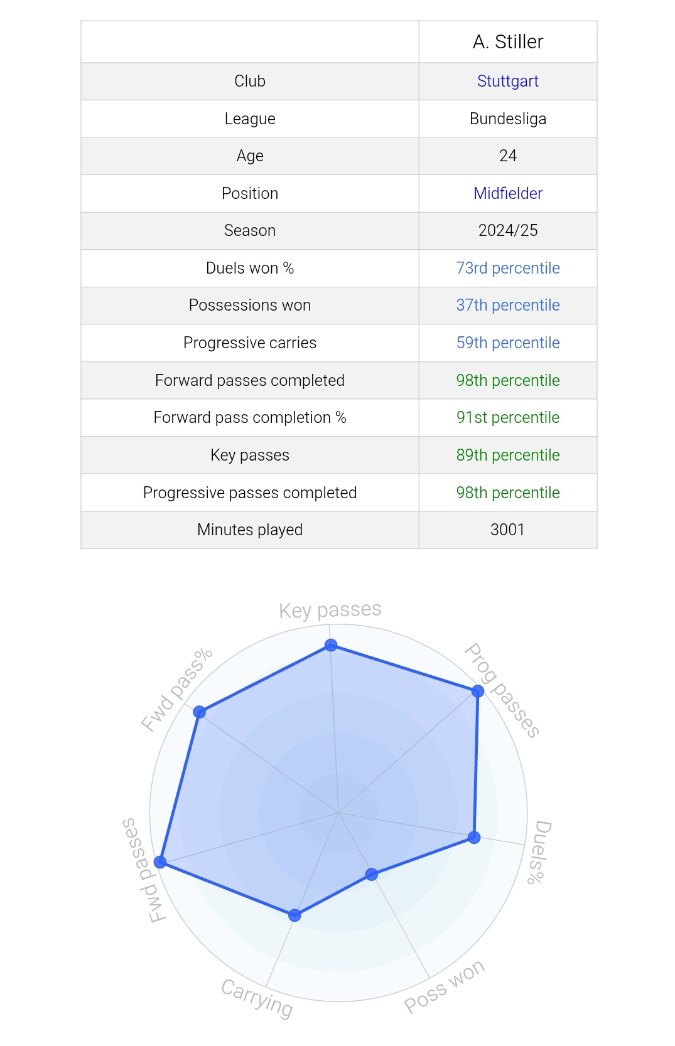Click the 91st percentile forward pass completion
675x1046 pixels.
click(507, 417)
